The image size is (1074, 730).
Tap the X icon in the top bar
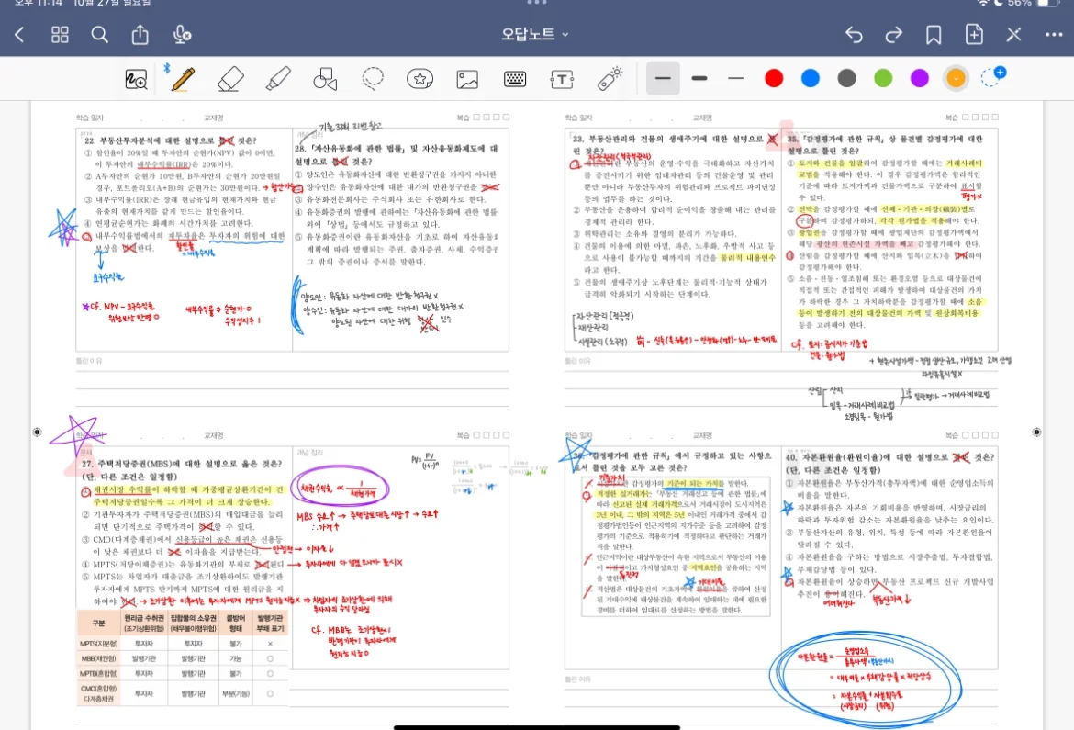[x=1013, y=34]
